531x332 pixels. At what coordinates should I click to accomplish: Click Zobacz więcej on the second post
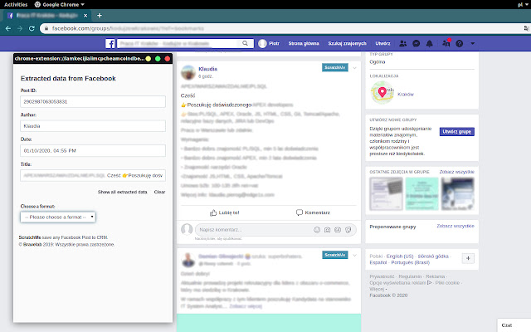(246, 306)
